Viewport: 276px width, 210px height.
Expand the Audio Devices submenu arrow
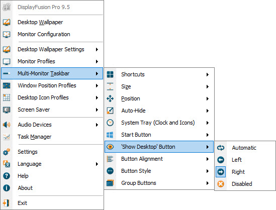pyautogui.click(x=97, y=125)
